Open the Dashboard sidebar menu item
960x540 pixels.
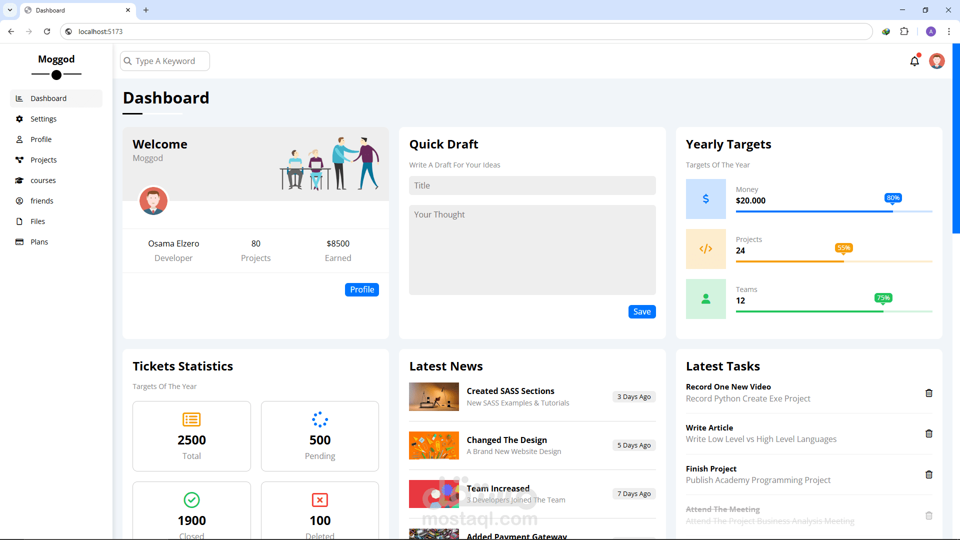coord(56,98)
